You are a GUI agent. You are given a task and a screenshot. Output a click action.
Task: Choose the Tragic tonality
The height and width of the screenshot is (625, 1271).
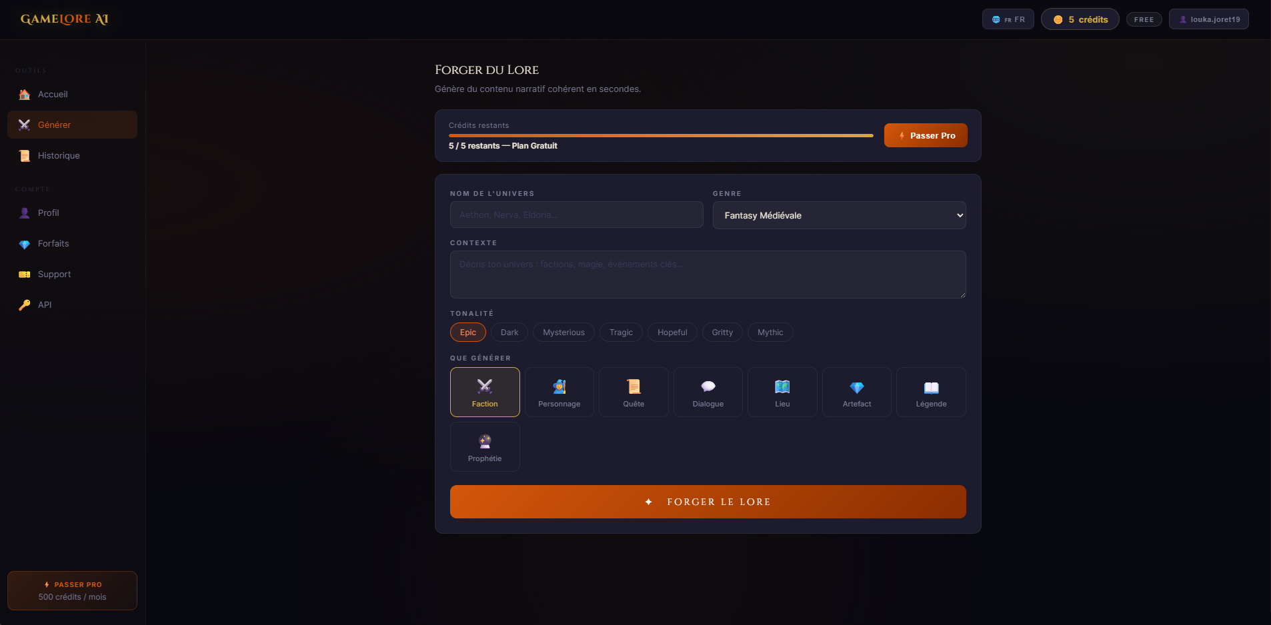coord(621,332)
